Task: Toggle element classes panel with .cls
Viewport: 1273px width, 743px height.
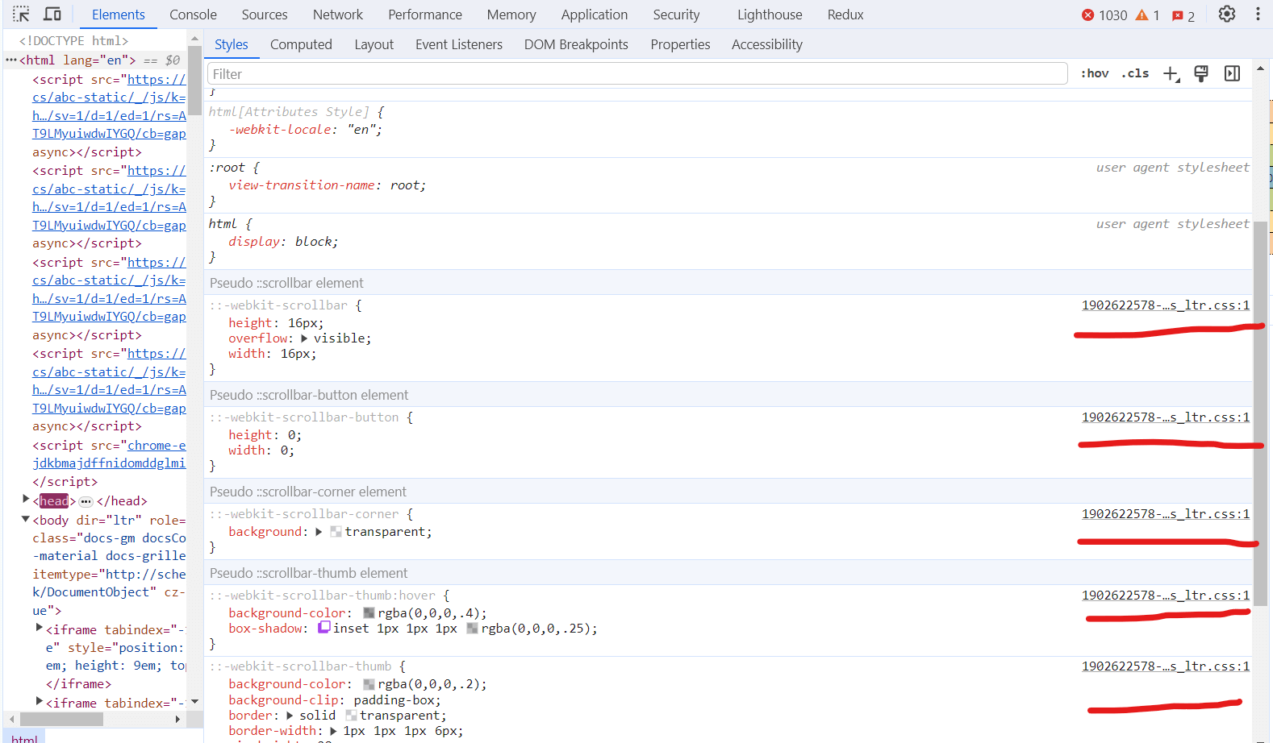Action: 1135,73
